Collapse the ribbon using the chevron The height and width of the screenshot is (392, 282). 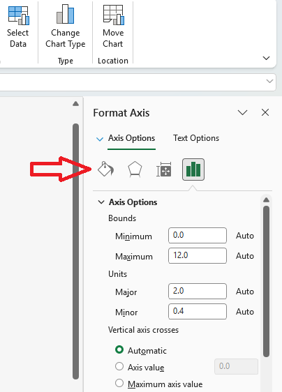coord(266,58)
